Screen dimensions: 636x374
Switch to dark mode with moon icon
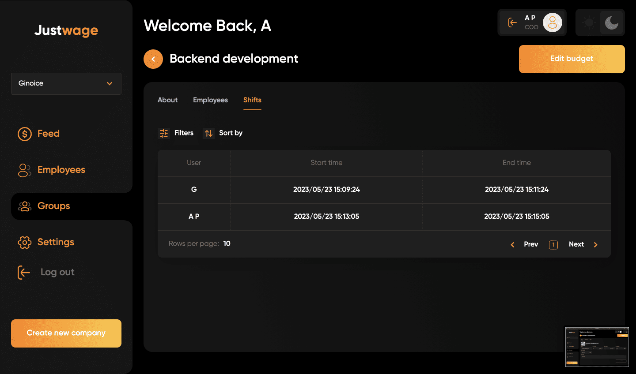[x=612, y=22]
